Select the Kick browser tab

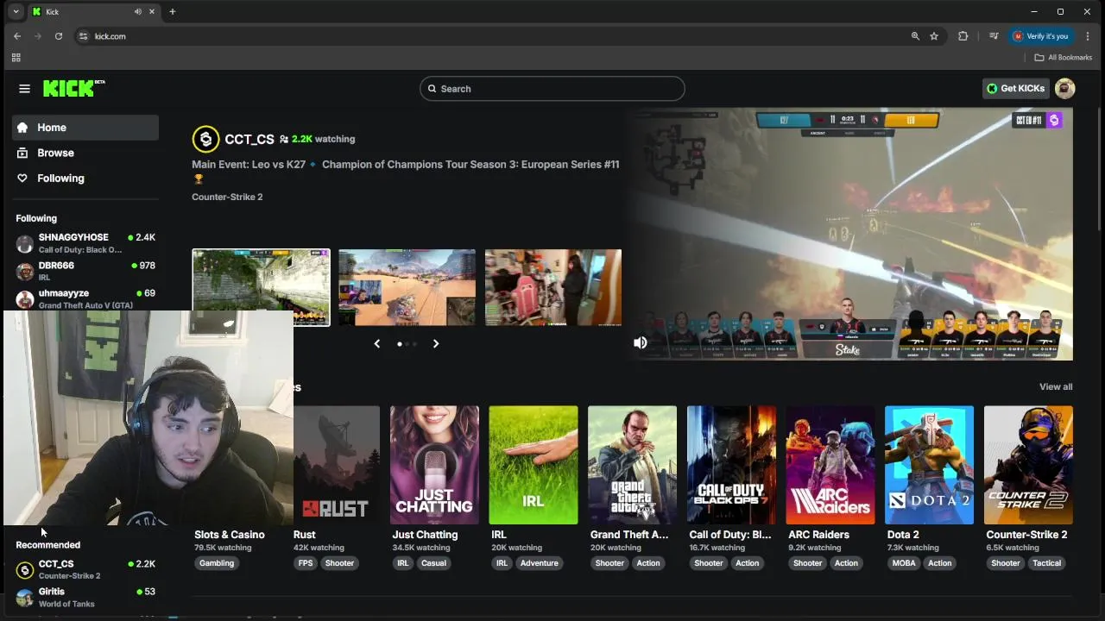(x=95, y=11)
